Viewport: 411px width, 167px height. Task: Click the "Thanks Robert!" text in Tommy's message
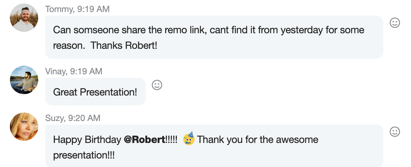coord(124,46)
